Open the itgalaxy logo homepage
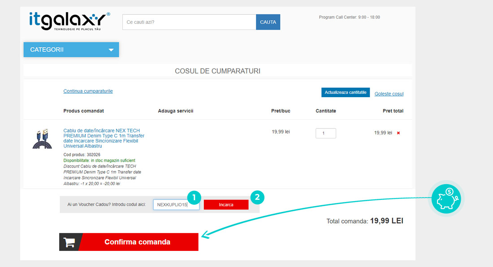This screenshot has width=493, height=267. click(x=69, y=21)
